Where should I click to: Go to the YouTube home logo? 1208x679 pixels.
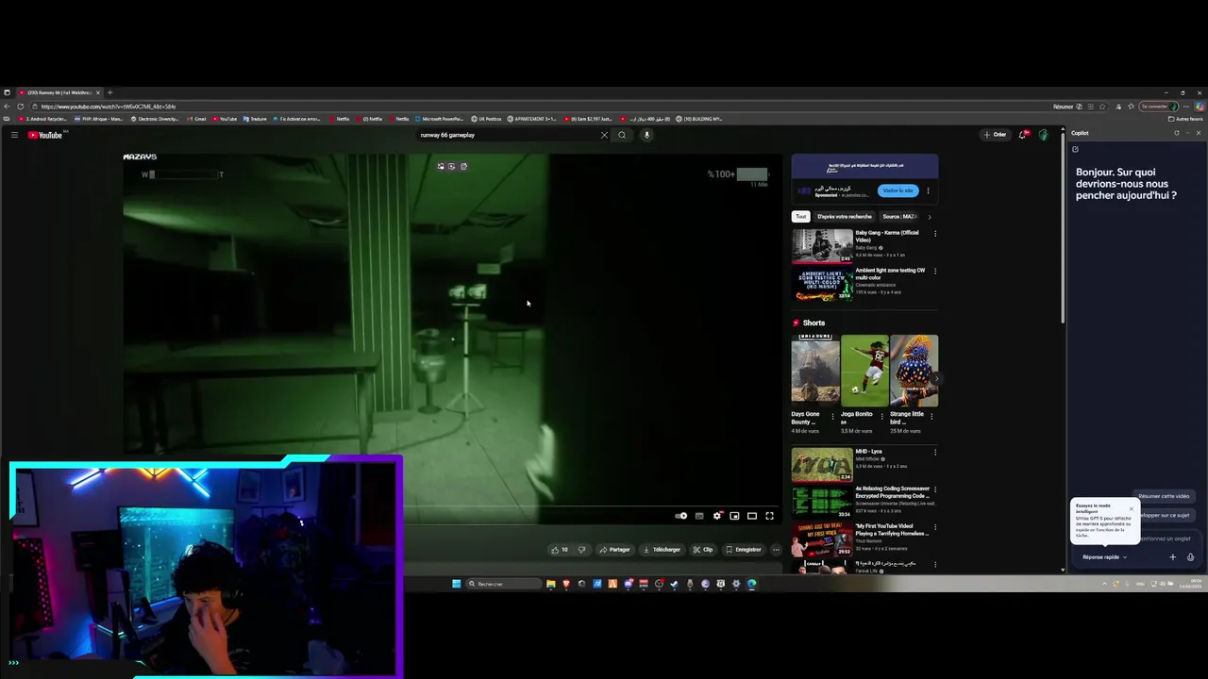(x=44, y=135)
